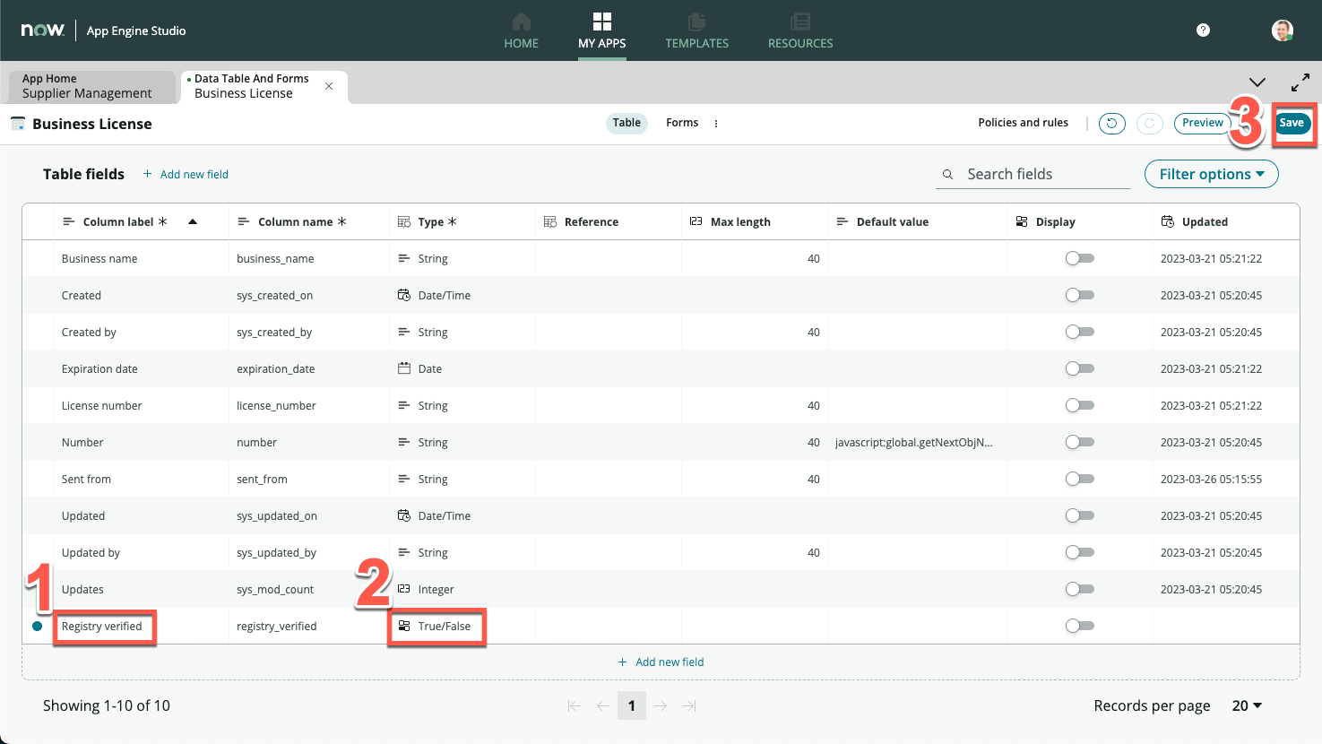Viewport: 1322px width, 744px height.
Task: Click the expand fullscreen arrows icon
Action: 1300,82
